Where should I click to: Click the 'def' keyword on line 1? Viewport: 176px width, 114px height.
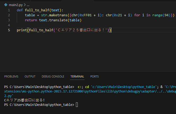point(20,10)
